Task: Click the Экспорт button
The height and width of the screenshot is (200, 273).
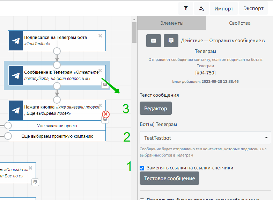Action: pyautogui.click(x=253, y=8)
